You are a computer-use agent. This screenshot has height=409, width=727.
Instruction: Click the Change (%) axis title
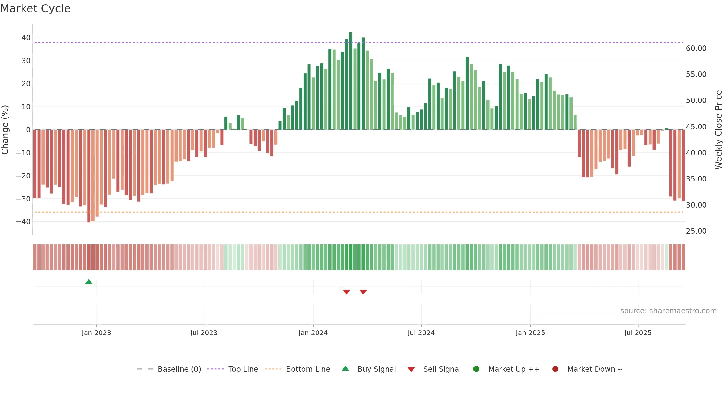click(5, 130)
